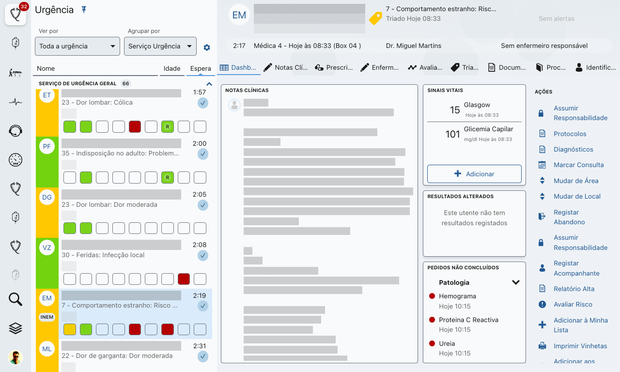Image resolution: width=620 pixels, height=372 pixels.
Task: Click the pin icon beside Urgência title
Action: [84, 10]
